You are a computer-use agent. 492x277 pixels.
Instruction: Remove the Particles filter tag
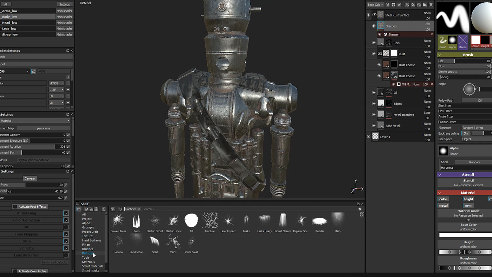tap(139, 209)
